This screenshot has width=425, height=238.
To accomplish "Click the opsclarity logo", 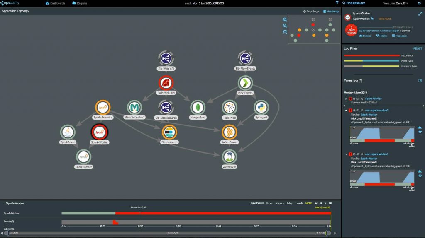I will click(x=10, y=3).
